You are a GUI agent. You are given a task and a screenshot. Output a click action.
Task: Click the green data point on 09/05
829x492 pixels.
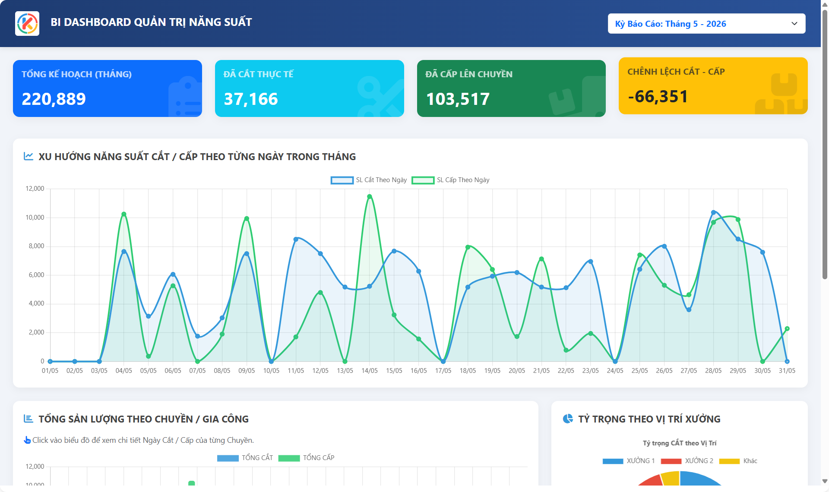click(x=247, y=218)
